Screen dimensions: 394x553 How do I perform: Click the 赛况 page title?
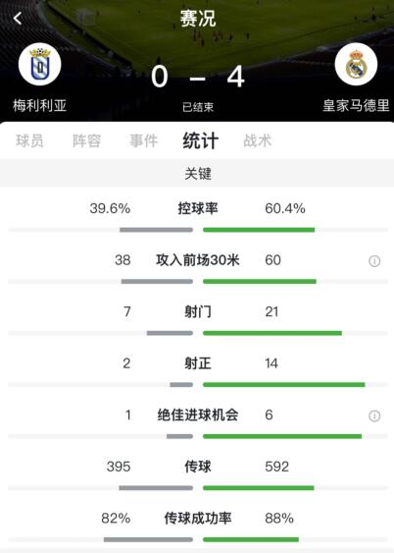(197, 19)
